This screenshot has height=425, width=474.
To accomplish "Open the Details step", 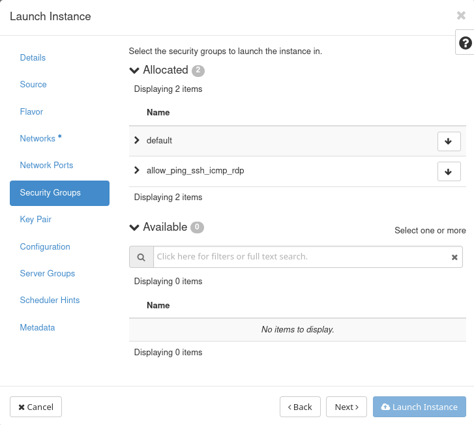I will pyautogui.click(x=33, y=57).
